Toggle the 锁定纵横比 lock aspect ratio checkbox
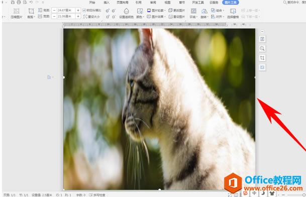 point(84,10)
